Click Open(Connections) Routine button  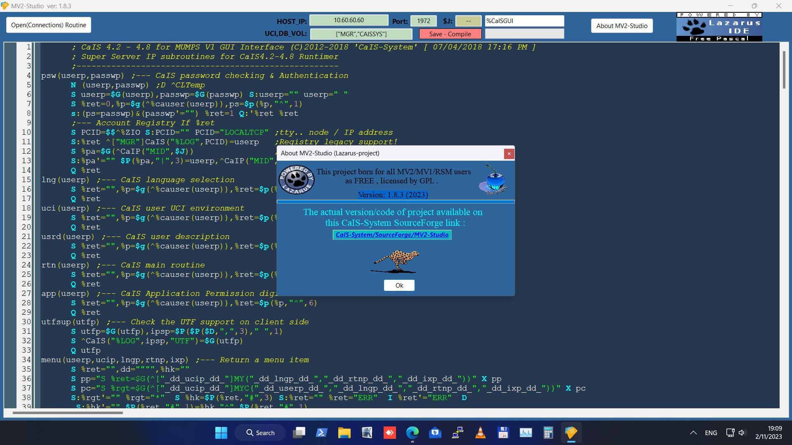point(49,25)
